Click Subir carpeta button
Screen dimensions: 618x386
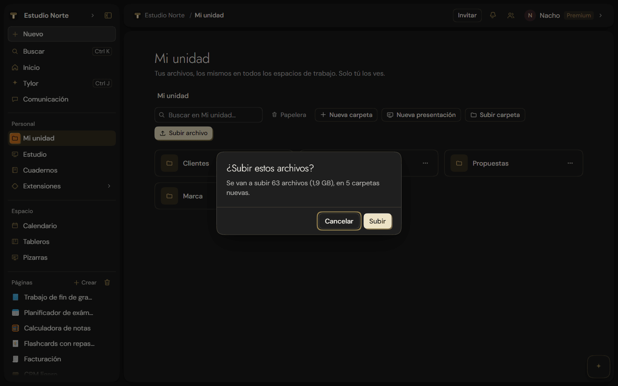(x=495, y=115)
